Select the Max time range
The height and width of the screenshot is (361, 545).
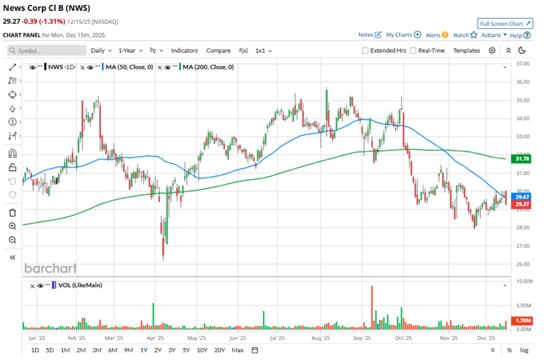coord(237,350)
